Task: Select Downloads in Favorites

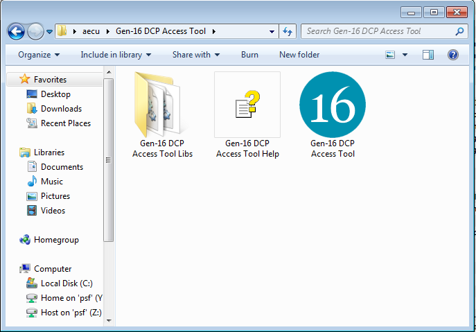Action: (61, 109)
